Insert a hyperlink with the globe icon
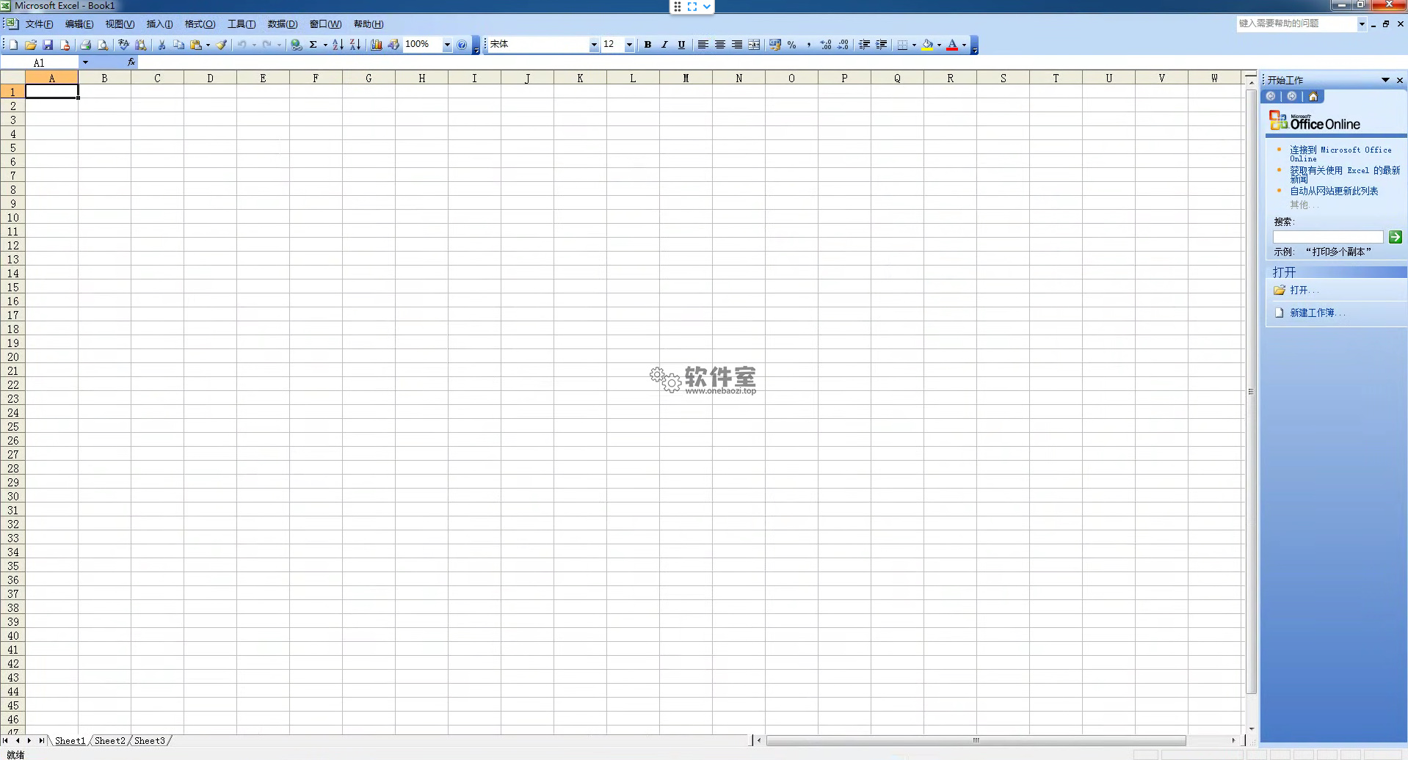Viewport: 1408px width, 760px height. tap(297, 45)
